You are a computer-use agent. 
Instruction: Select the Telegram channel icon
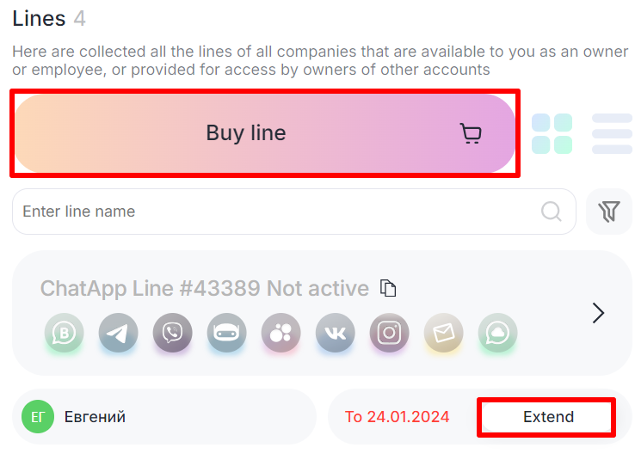click(119, 333)
